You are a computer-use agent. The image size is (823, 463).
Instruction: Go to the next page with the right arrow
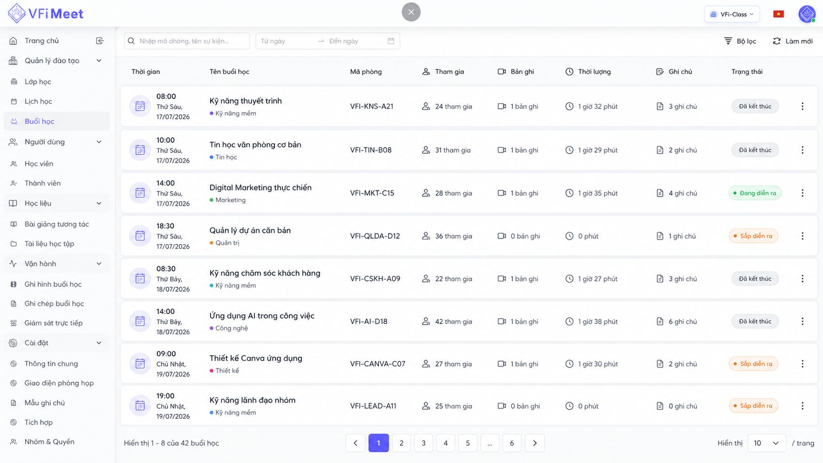535,443
